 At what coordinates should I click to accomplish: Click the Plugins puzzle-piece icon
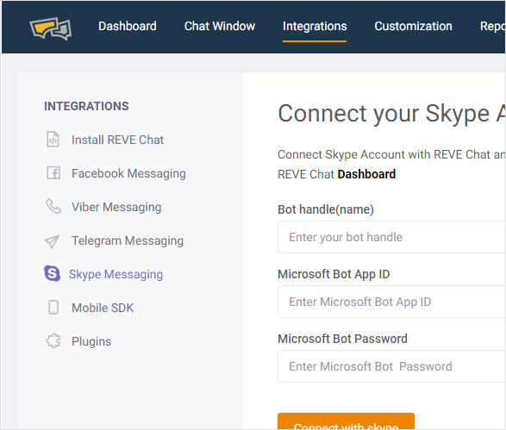53,340
